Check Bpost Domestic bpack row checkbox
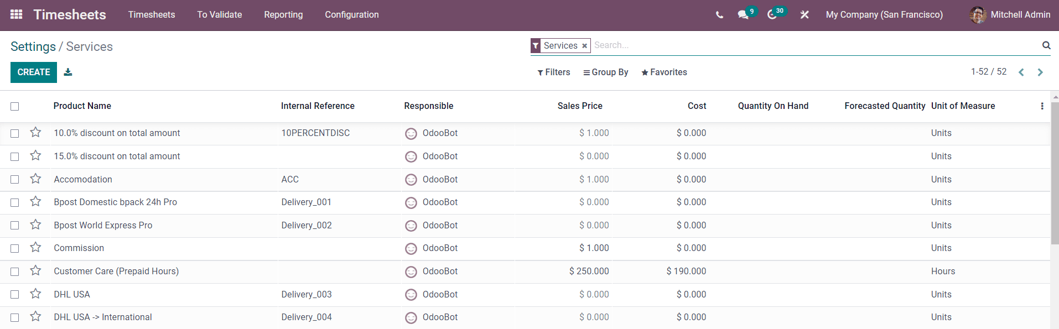The image size is (1059, 329). (x=15, y=202)
